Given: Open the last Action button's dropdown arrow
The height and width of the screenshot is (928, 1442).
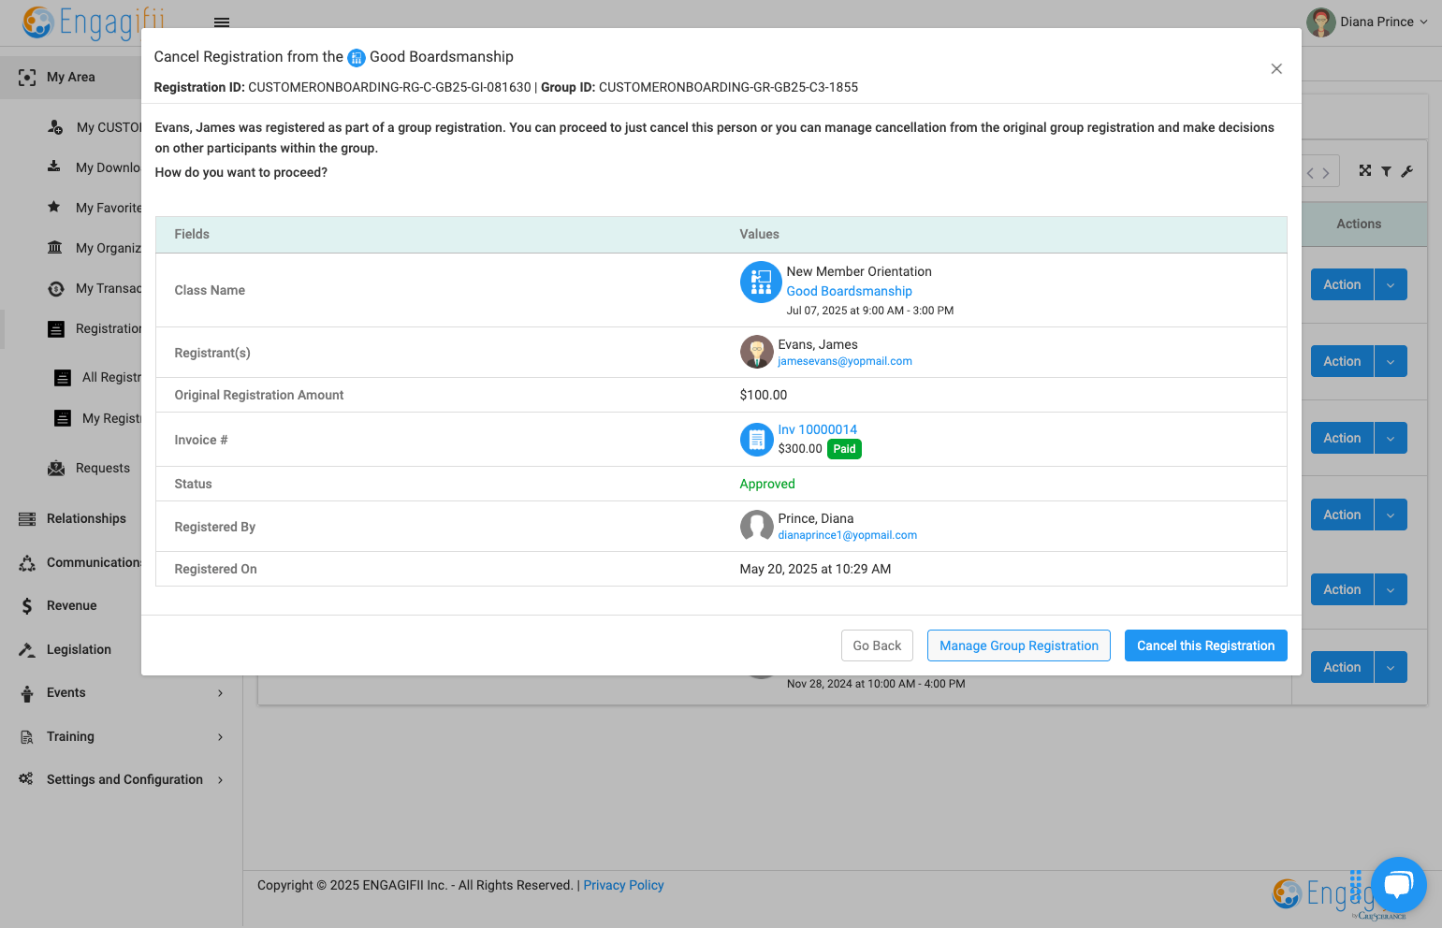Looking at the screenshot, I should point(1391,667).
